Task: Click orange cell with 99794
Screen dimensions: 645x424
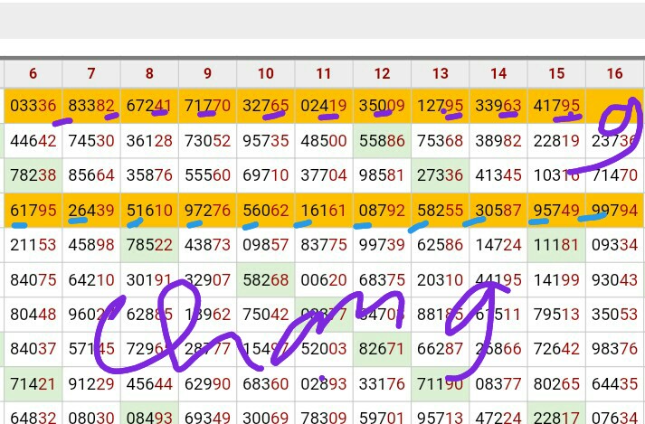Action: [615, 210]
